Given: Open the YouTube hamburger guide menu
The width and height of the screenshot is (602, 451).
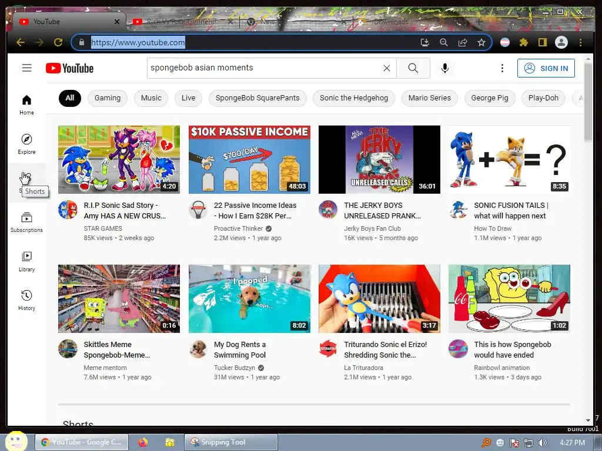Looking at the screenshot, I should tap(26, 68).
